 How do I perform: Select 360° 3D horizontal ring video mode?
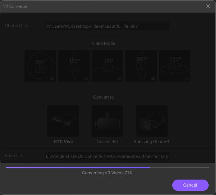pyautogui.click(x=175, y=66)
